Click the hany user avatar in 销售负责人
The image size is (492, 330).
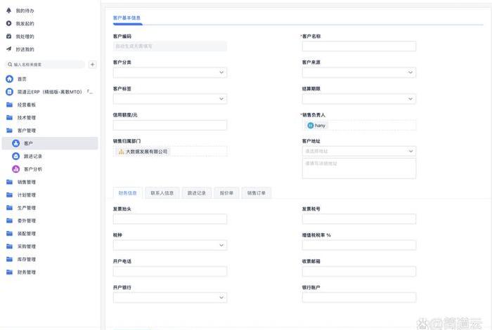pos(311,126)
